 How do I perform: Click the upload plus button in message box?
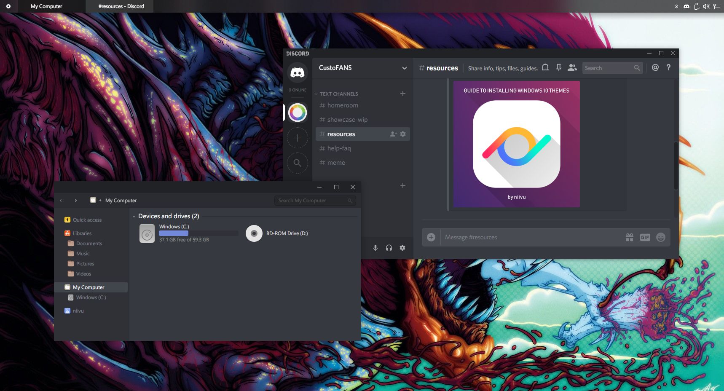[431, 237]
